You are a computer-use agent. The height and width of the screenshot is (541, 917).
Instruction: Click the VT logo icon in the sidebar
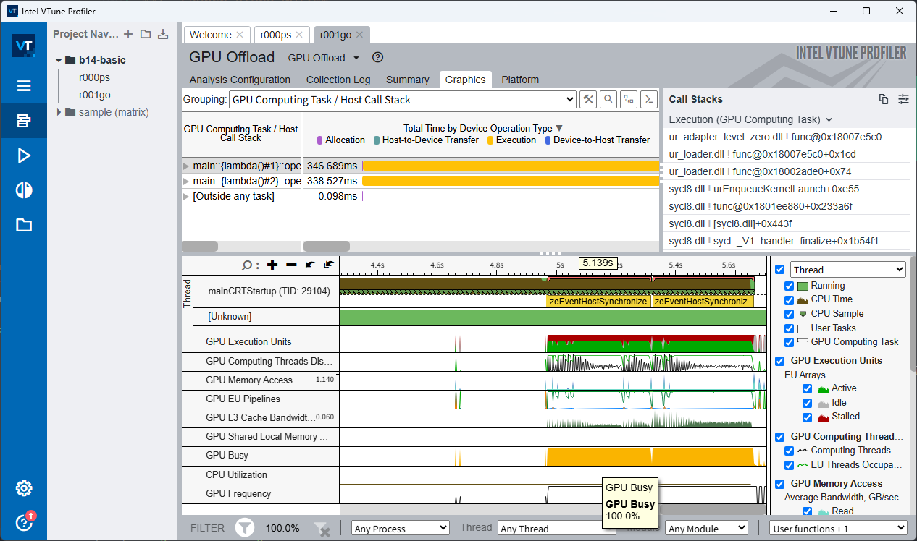click(24, 45)
